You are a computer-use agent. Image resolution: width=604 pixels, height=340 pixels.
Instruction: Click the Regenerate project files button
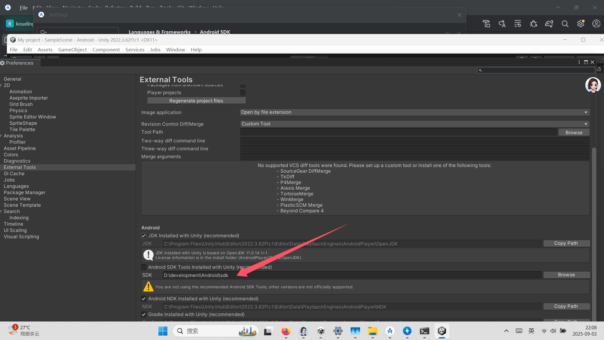[x=196, y=101]
